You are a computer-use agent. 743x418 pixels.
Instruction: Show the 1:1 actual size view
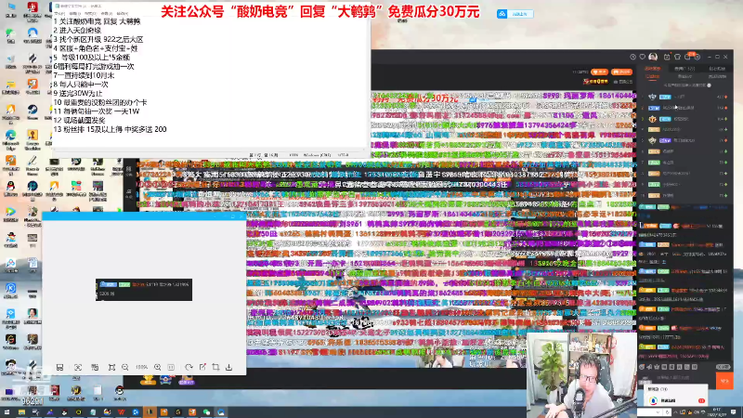171,367
